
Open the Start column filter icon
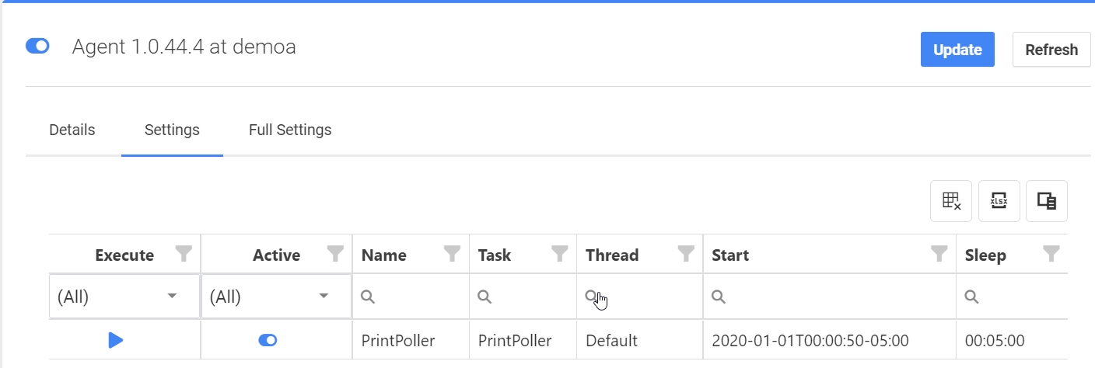click(939, 254)
